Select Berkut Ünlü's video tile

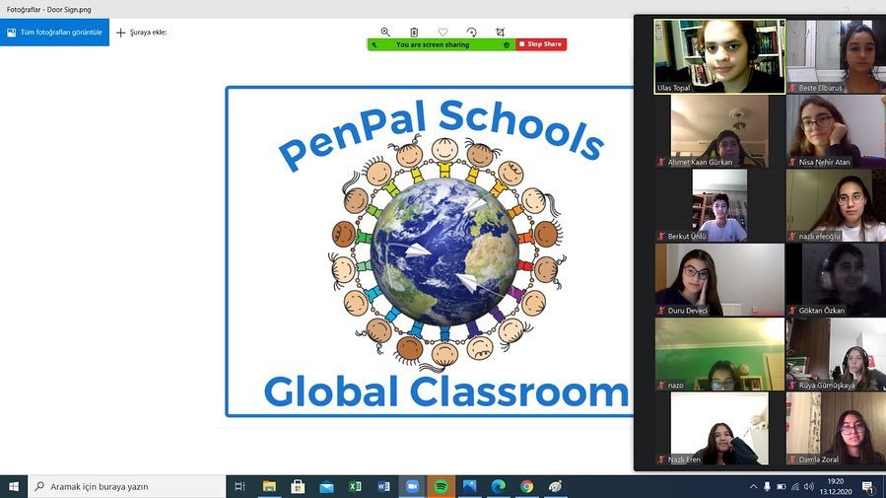point(719,205)
